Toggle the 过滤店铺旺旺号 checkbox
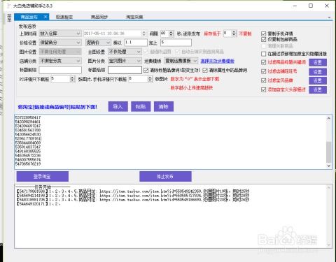The image size is (336, 262). (x=264, y=71)
